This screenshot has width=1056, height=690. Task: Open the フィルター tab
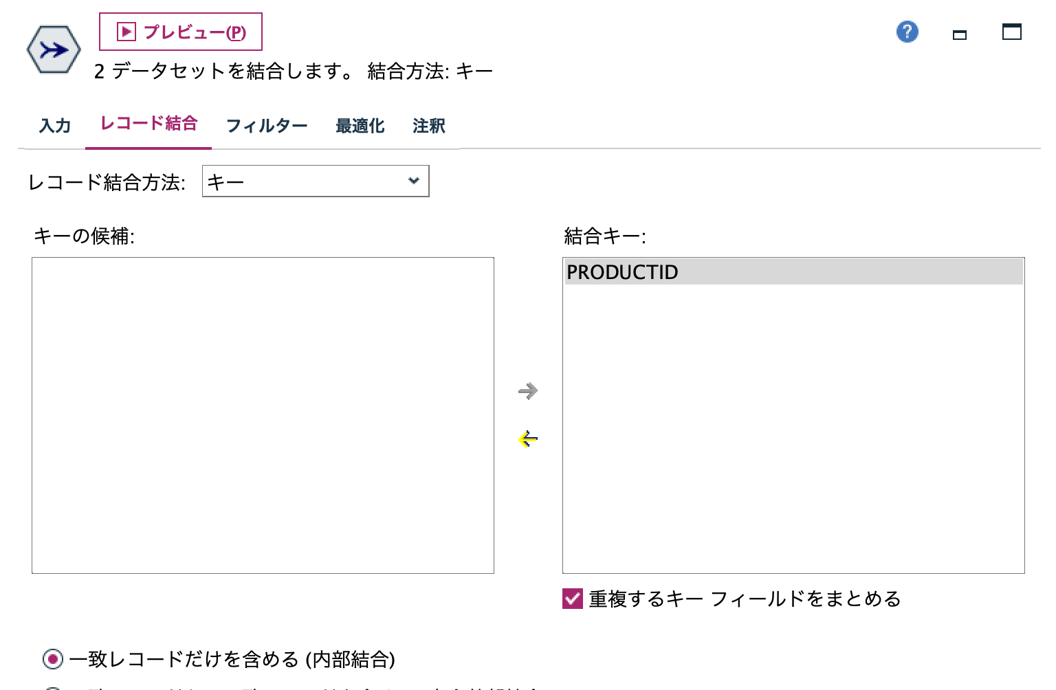267,126
